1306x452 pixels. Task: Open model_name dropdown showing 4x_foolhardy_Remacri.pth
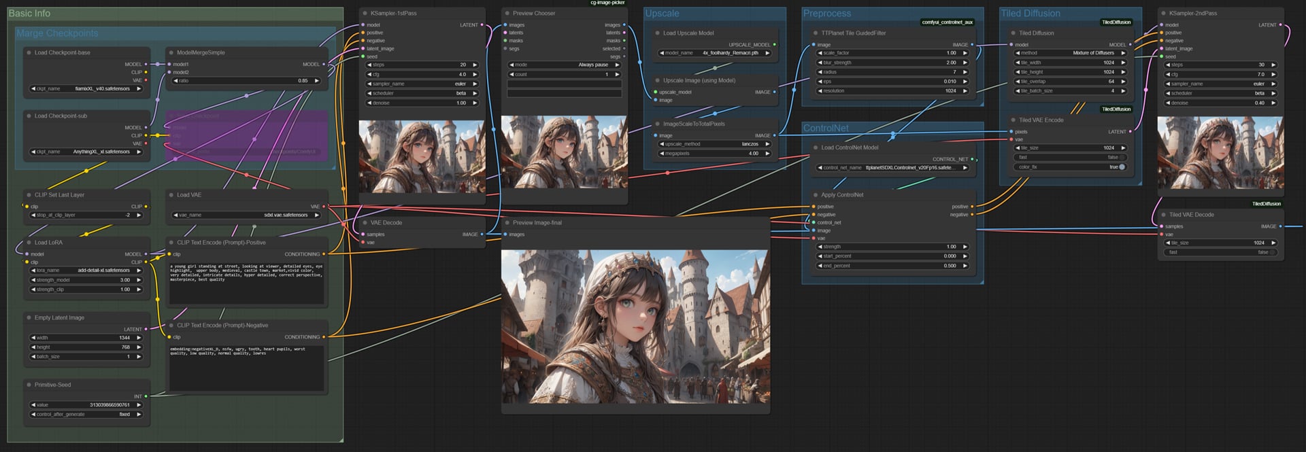pos(715,52)
